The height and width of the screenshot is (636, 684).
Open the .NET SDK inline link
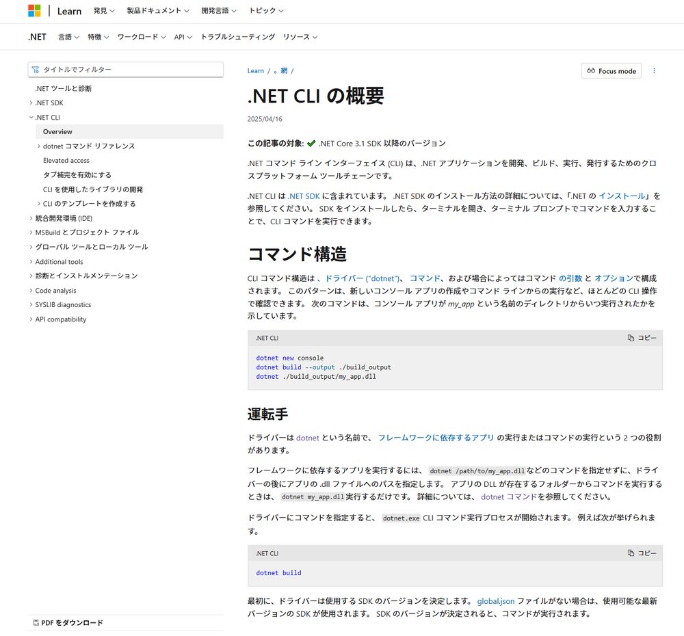[304, 196]
